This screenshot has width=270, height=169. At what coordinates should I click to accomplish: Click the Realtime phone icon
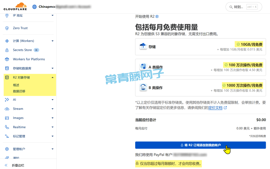[x=7, y=127]
